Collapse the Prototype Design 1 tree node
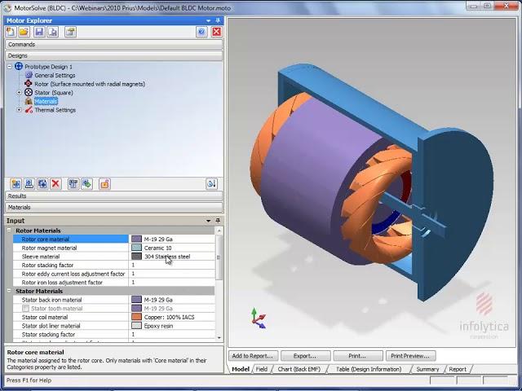Image resolution: width=522 pixels, height=391 pixels. [10, 67]
